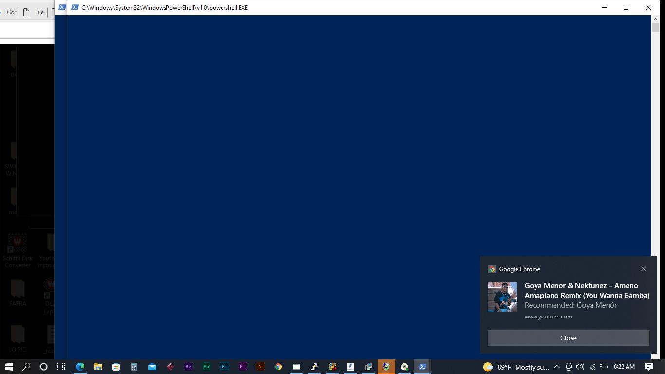Open the Microsoft Store from the taskbar
Viewport: 665px width, 374px height.
(x=116, y=367)
